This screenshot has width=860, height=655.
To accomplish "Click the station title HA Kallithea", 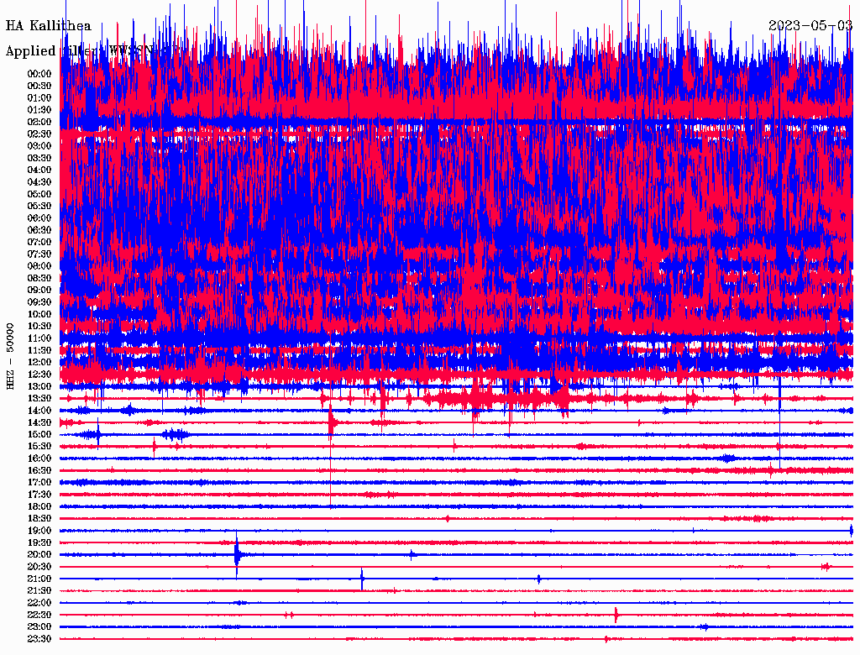I will (48, 26).
